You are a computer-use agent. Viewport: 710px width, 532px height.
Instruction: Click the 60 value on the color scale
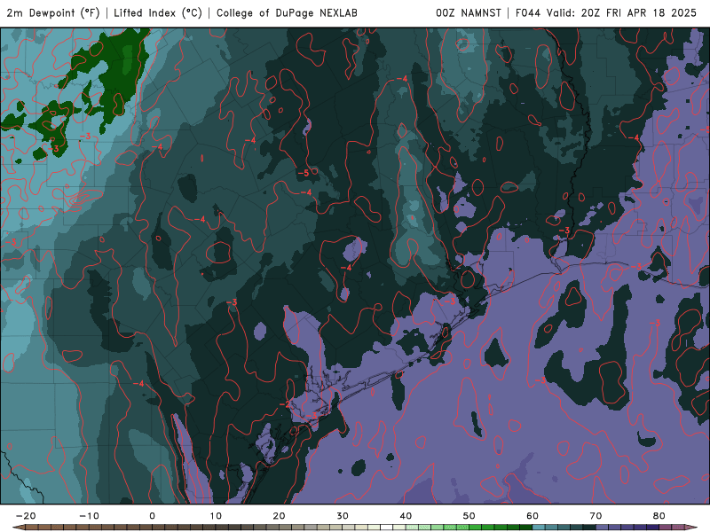coord(532,516)
